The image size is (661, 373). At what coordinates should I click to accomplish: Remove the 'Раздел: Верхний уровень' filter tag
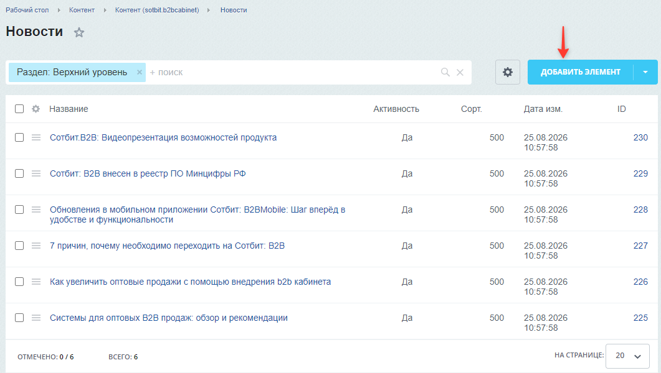[140, 72]
